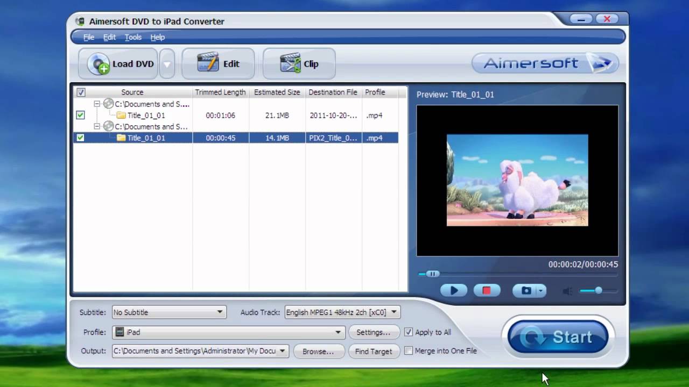The width and height of the screenshot is (689, 387).
Task: Open the Profile iPad dropdown
Action: pyautogui.click(x=229, y=332)
